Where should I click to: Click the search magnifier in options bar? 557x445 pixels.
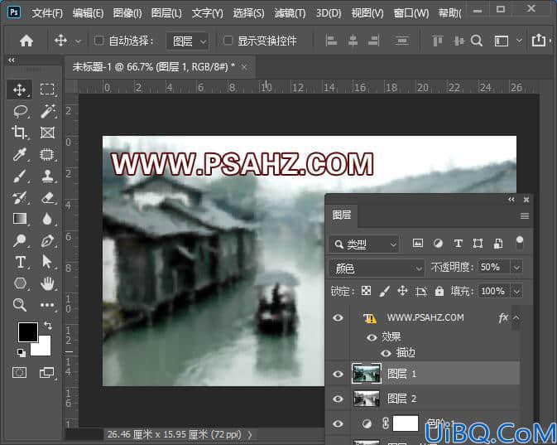pyautogui.click(x=477, y=41)
